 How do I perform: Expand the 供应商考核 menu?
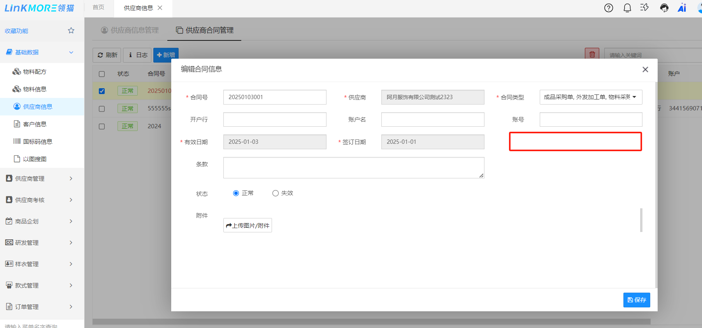[x=71, y=200]
